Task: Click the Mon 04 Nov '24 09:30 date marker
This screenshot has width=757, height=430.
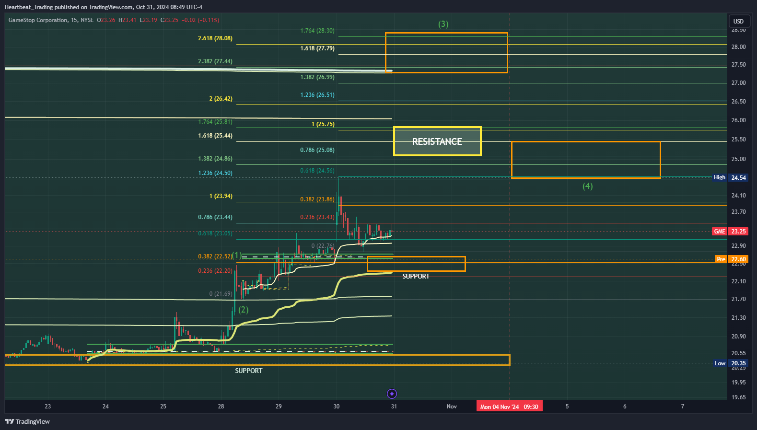Action: coord(509,407)
